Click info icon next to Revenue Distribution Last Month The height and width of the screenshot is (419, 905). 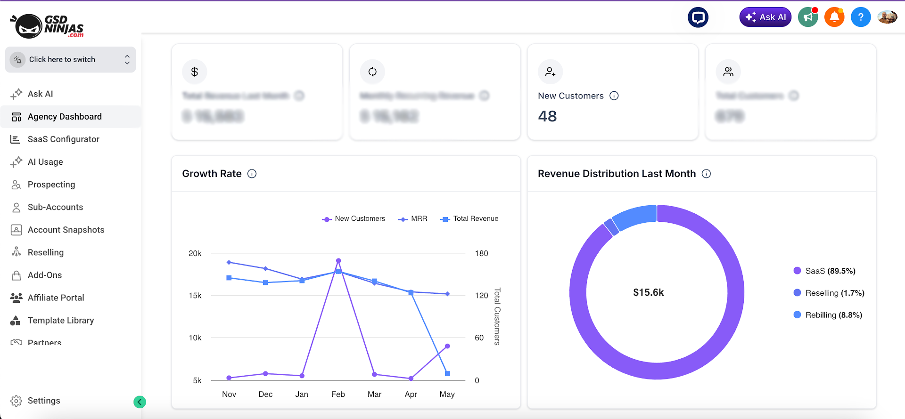coord(706,174)
